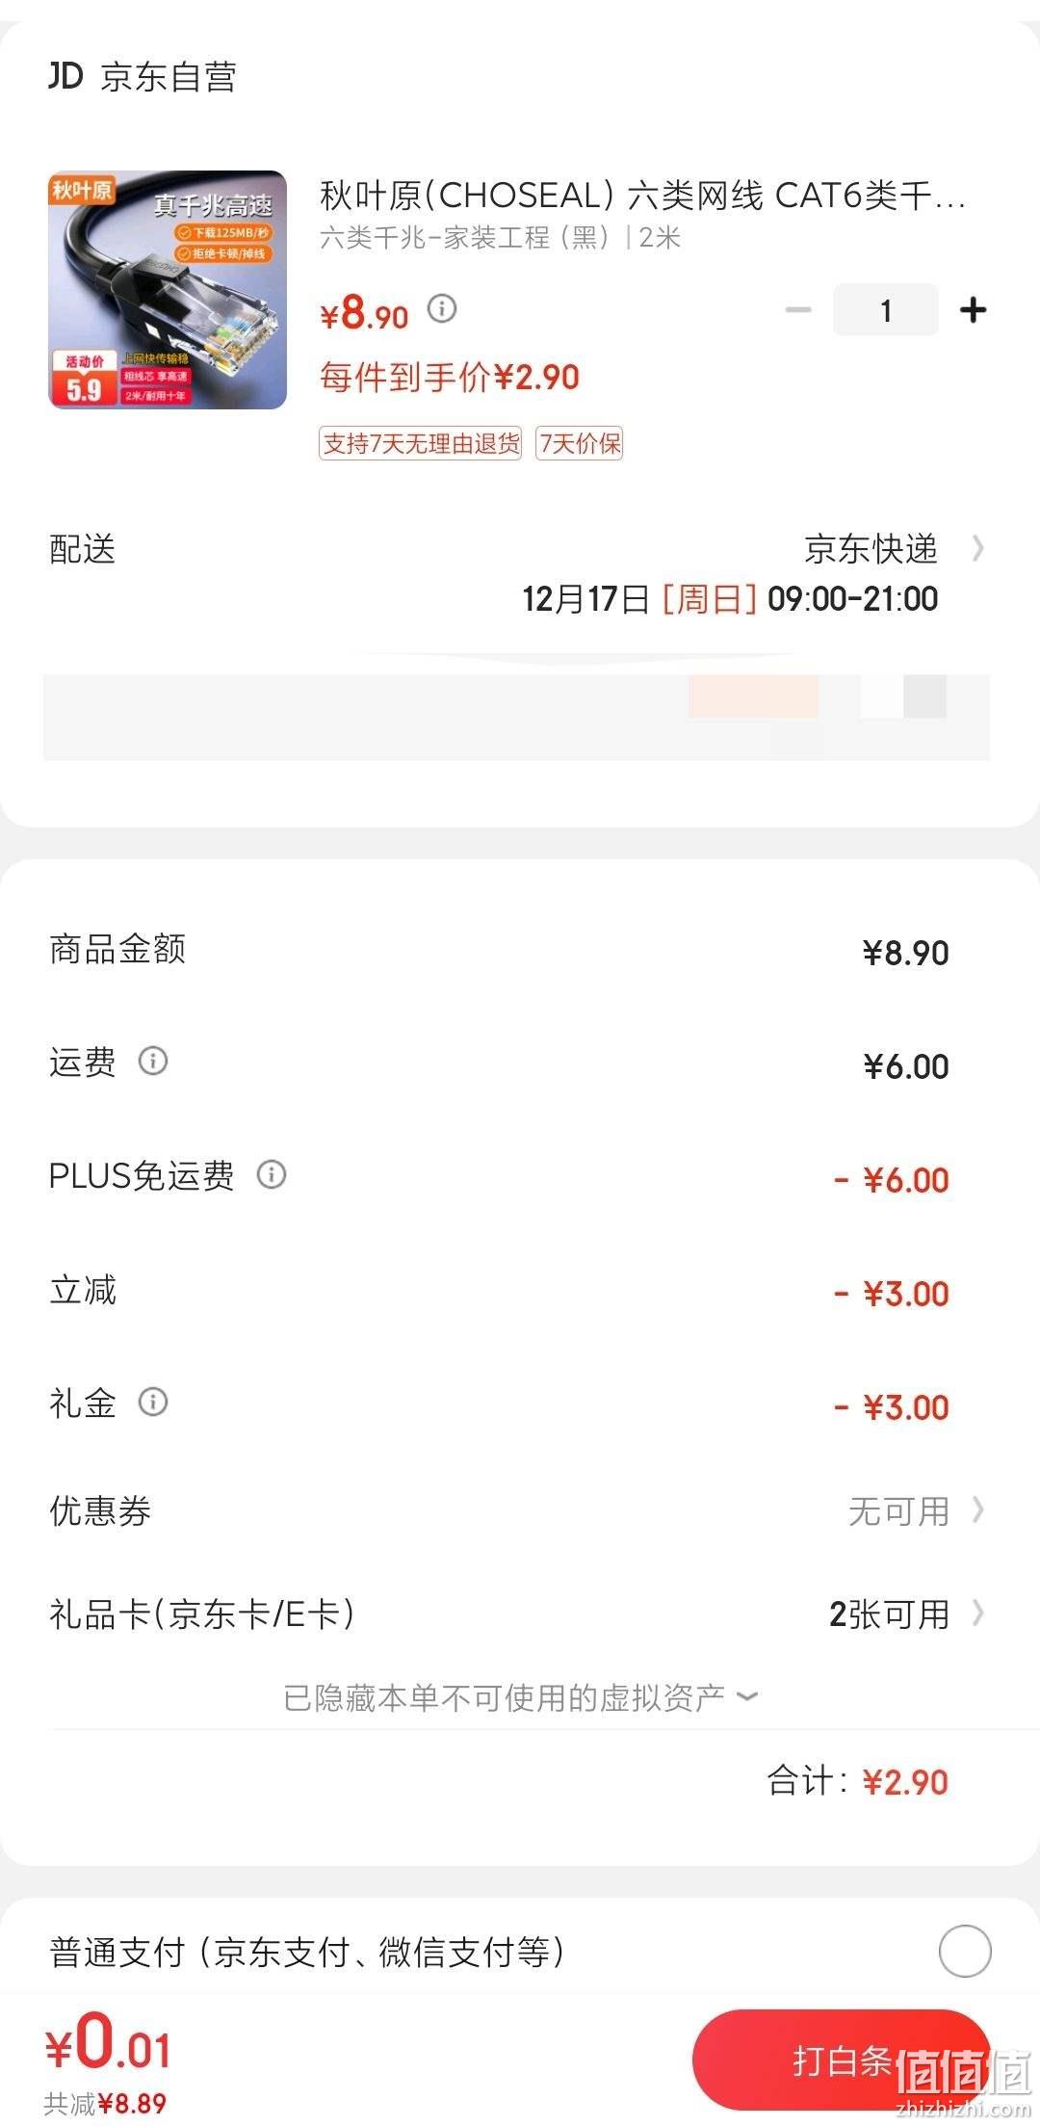Image resolution: width=1040 pixels, height=2126 pixels.
Task: Expand 已隐藏本单不可使用的虚拟资产
Action: [520, 1697]
